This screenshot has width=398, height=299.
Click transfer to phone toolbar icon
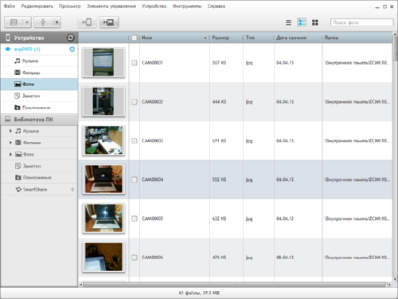coord(87,22)
